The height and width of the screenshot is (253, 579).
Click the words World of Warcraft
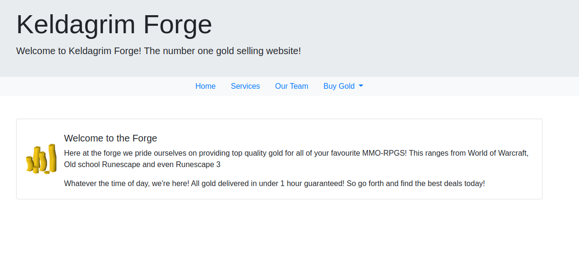point(498,153)
